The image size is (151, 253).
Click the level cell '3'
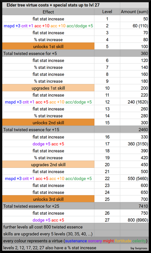tap(107, 33)
